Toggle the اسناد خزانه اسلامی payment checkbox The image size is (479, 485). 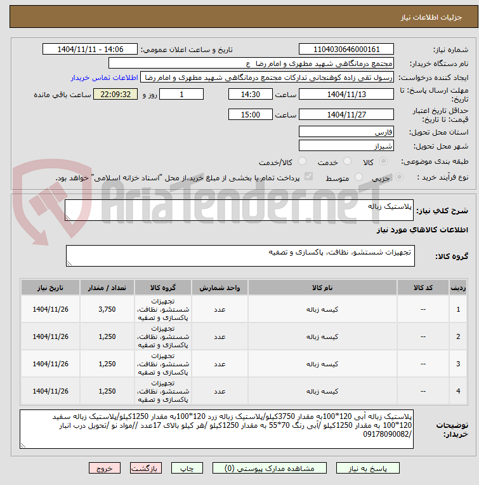pyautogui.click(x=308, y=176)
